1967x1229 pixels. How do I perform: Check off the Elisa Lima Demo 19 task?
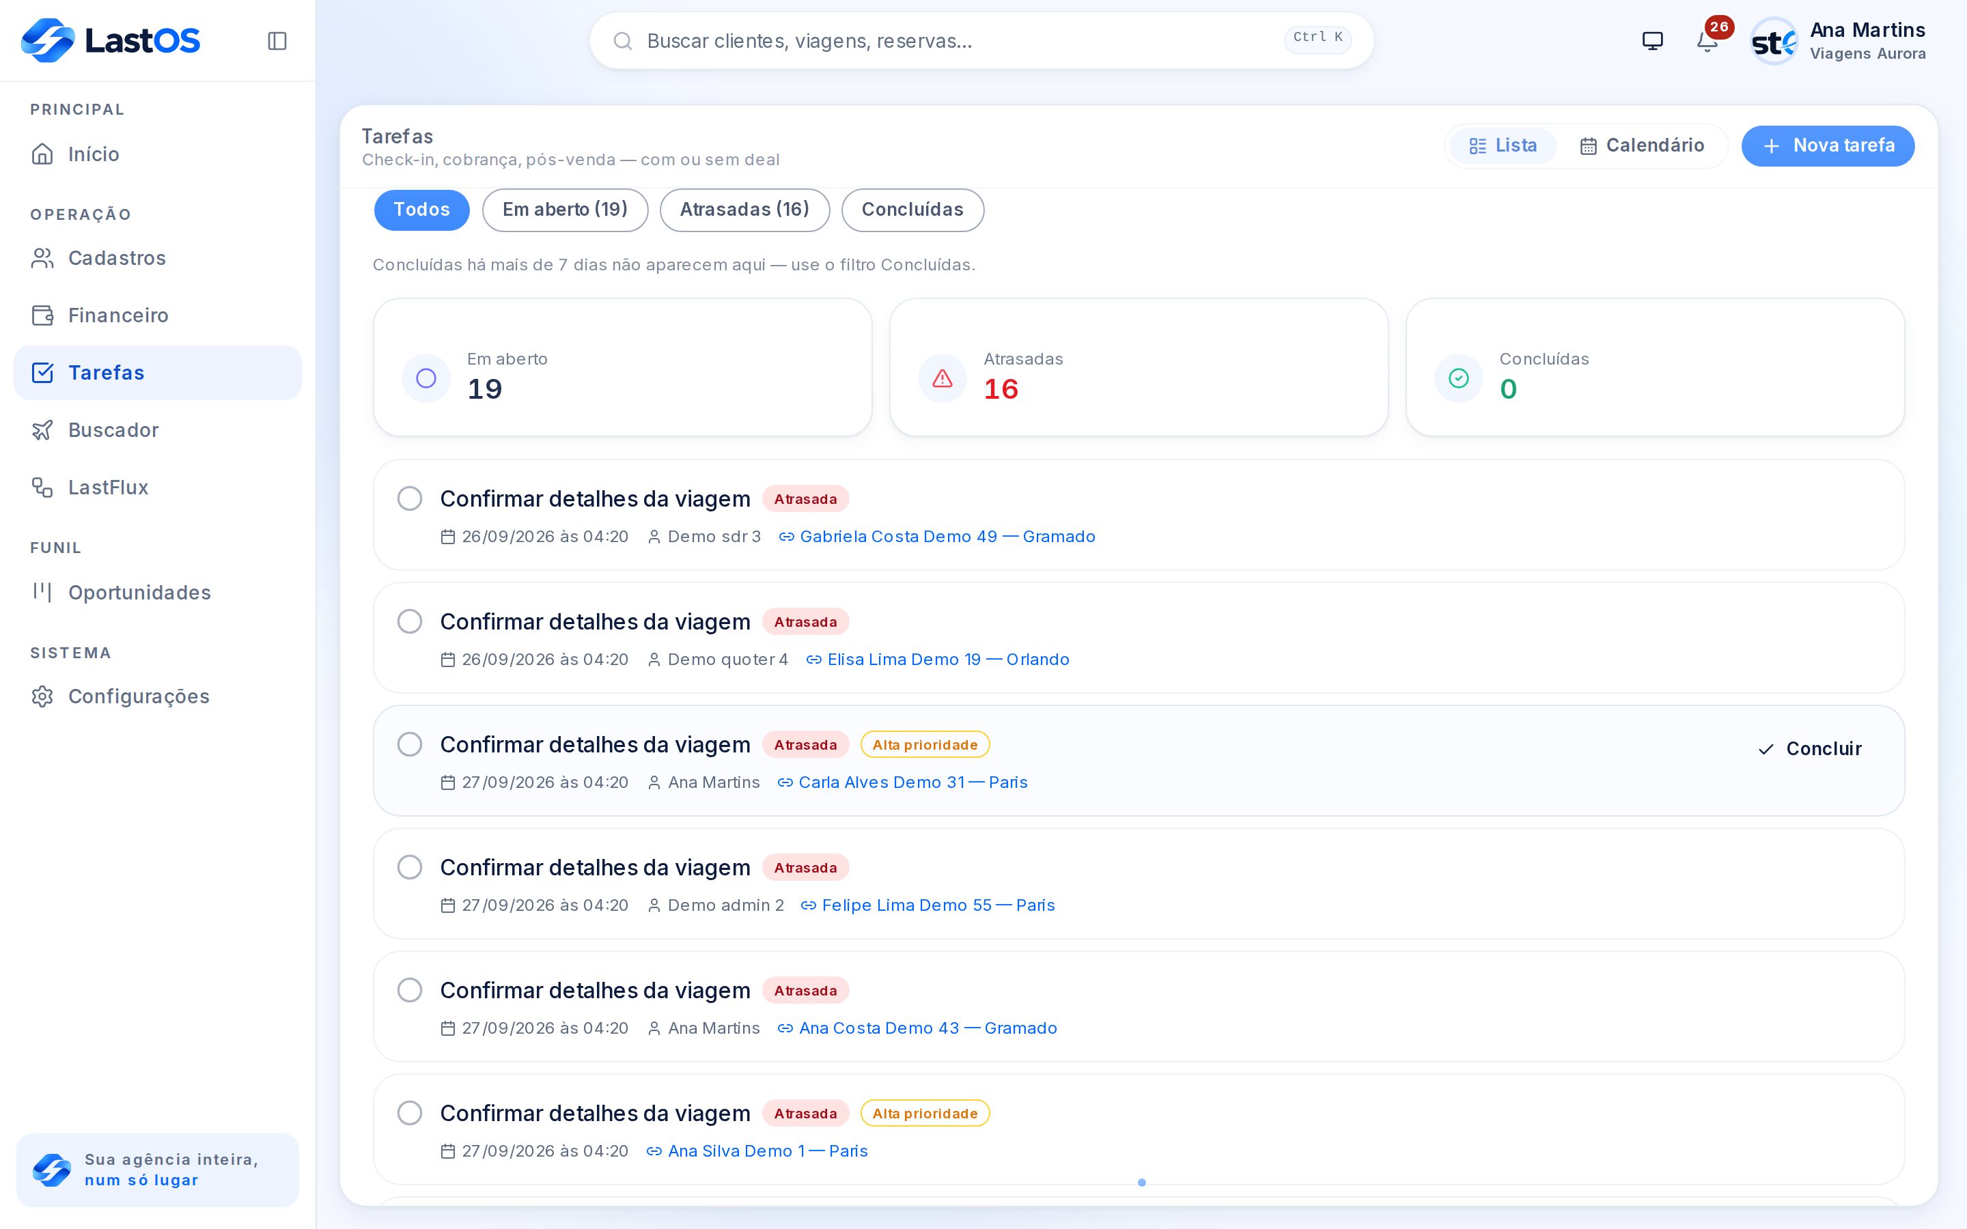tap(410, 621)
